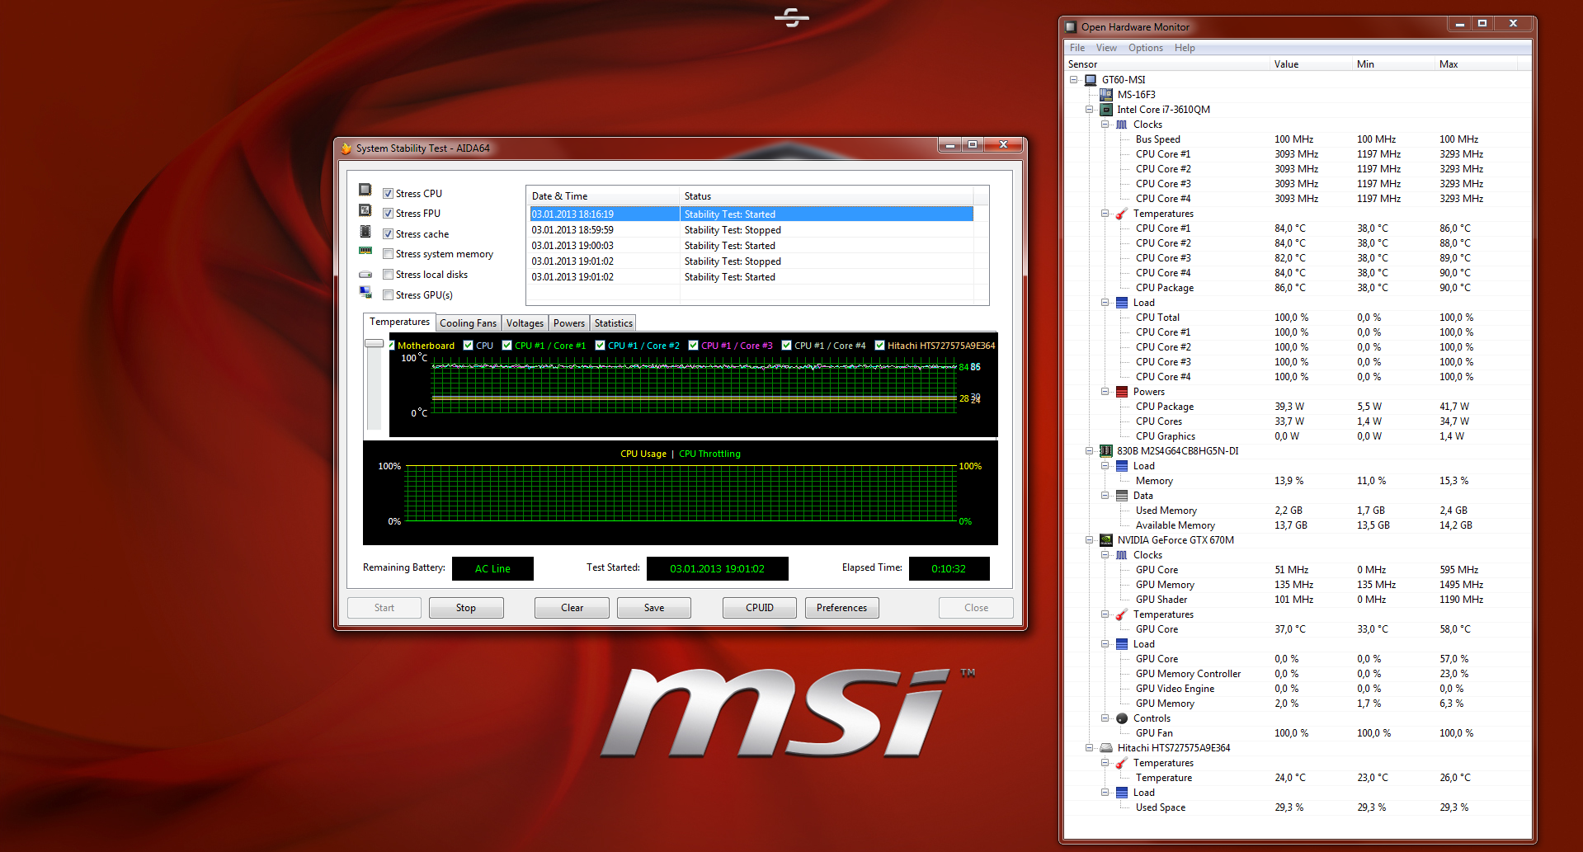Click the Hitachi hard drive icon
Screen dimensions: 1583x852
1106,748
